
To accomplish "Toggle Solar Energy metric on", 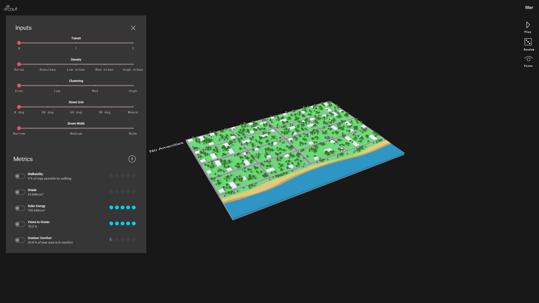I will point(20,208).
